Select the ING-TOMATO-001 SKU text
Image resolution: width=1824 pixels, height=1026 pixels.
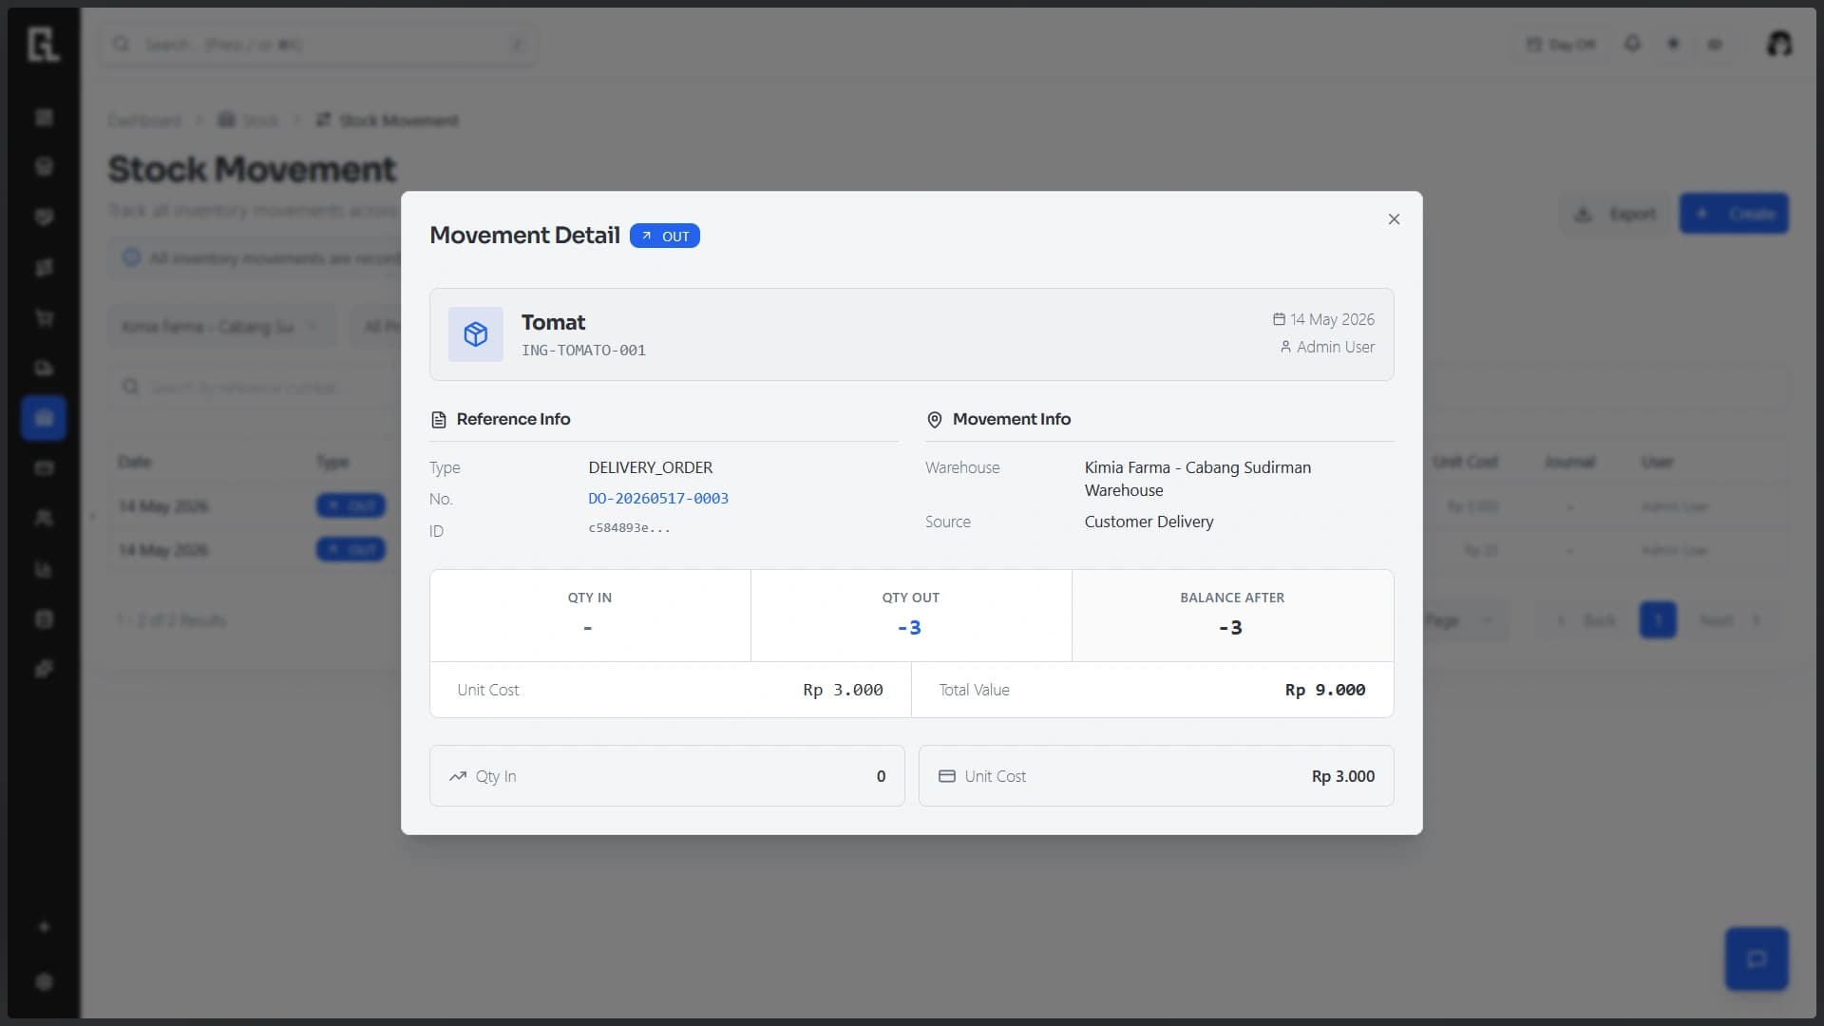point(583,351)
